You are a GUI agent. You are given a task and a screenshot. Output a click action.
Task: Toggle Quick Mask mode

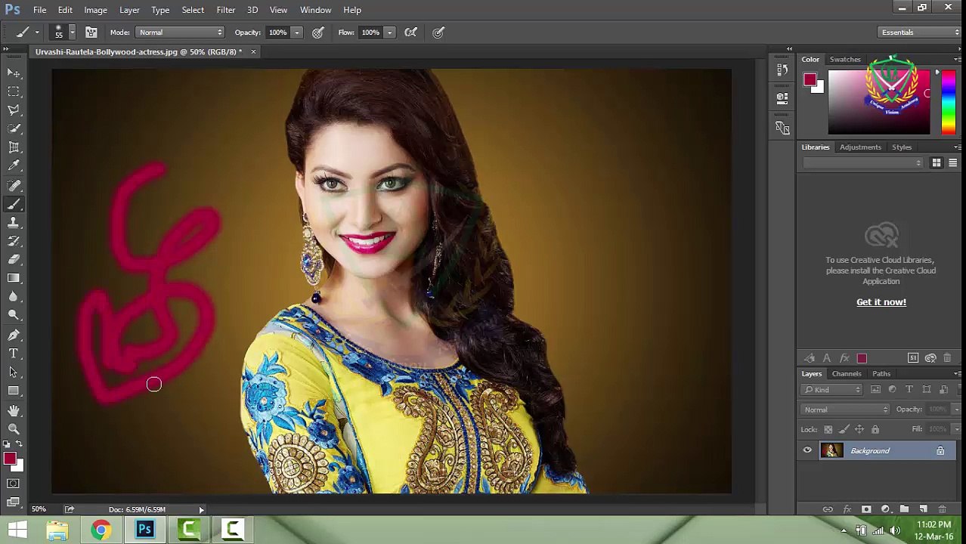click(x=14, y=484)
